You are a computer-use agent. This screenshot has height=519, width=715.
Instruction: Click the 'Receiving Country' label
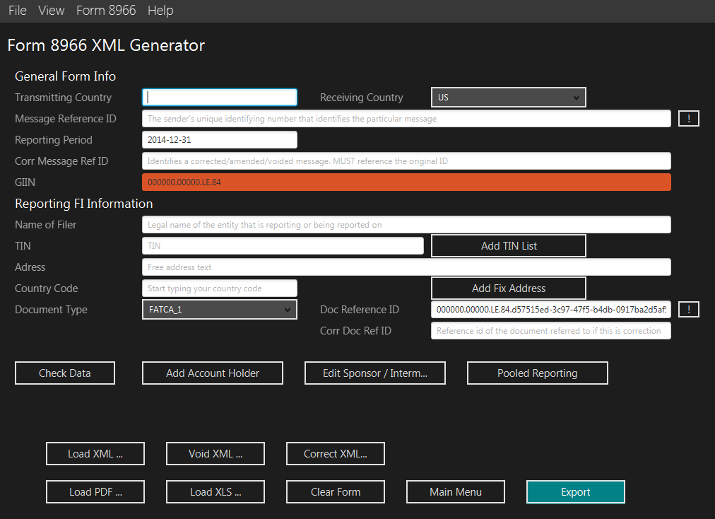click(x=362, y=98)
